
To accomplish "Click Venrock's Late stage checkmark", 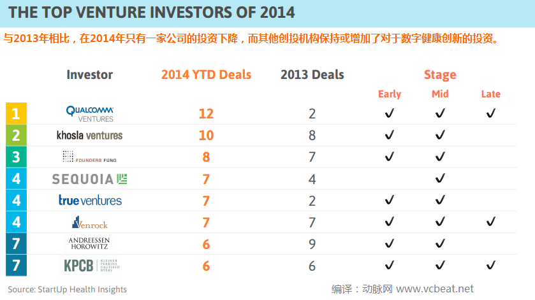I will click(490, 222).
